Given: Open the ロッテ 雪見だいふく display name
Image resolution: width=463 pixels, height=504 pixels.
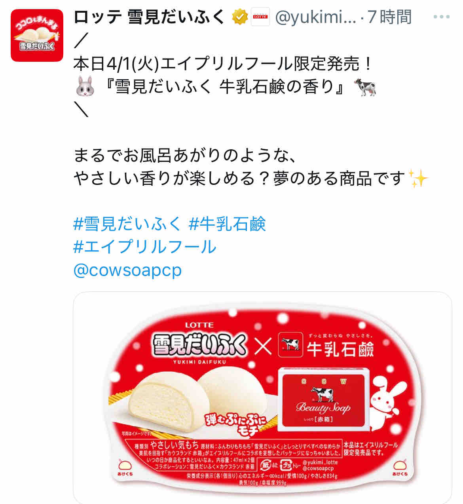Looking at the screenshot, I should [x=149, y=17].
